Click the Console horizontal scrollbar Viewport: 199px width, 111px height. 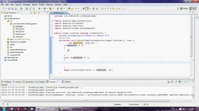coord(86,101)
